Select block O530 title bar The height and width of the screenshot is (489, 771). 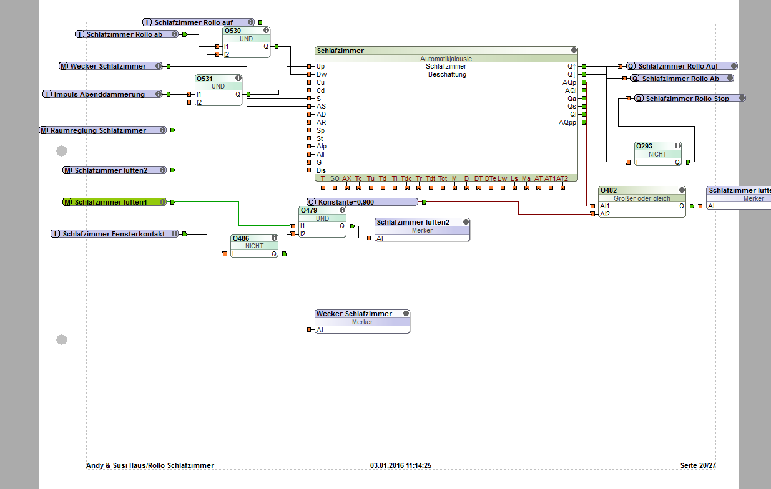[x=246, y=31]
